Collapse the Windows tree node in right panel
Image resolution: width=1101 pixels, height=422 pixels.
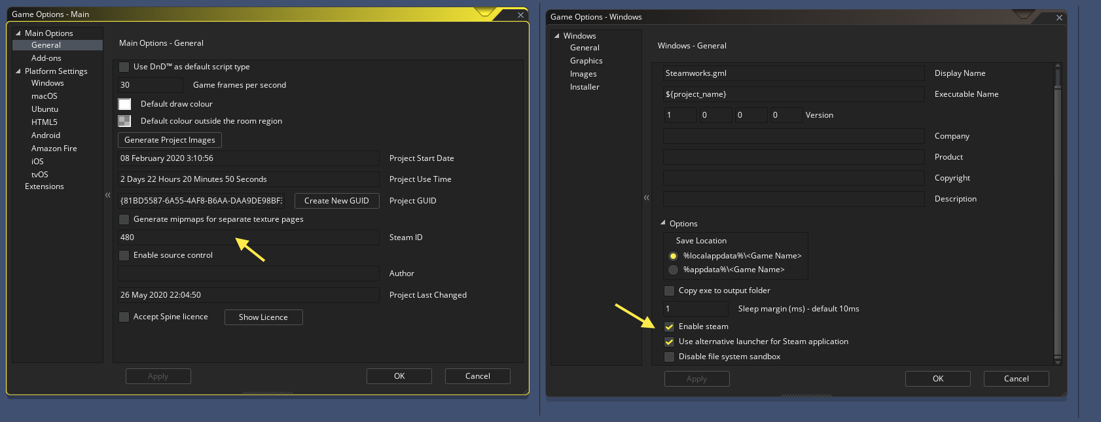click(557, 36)
